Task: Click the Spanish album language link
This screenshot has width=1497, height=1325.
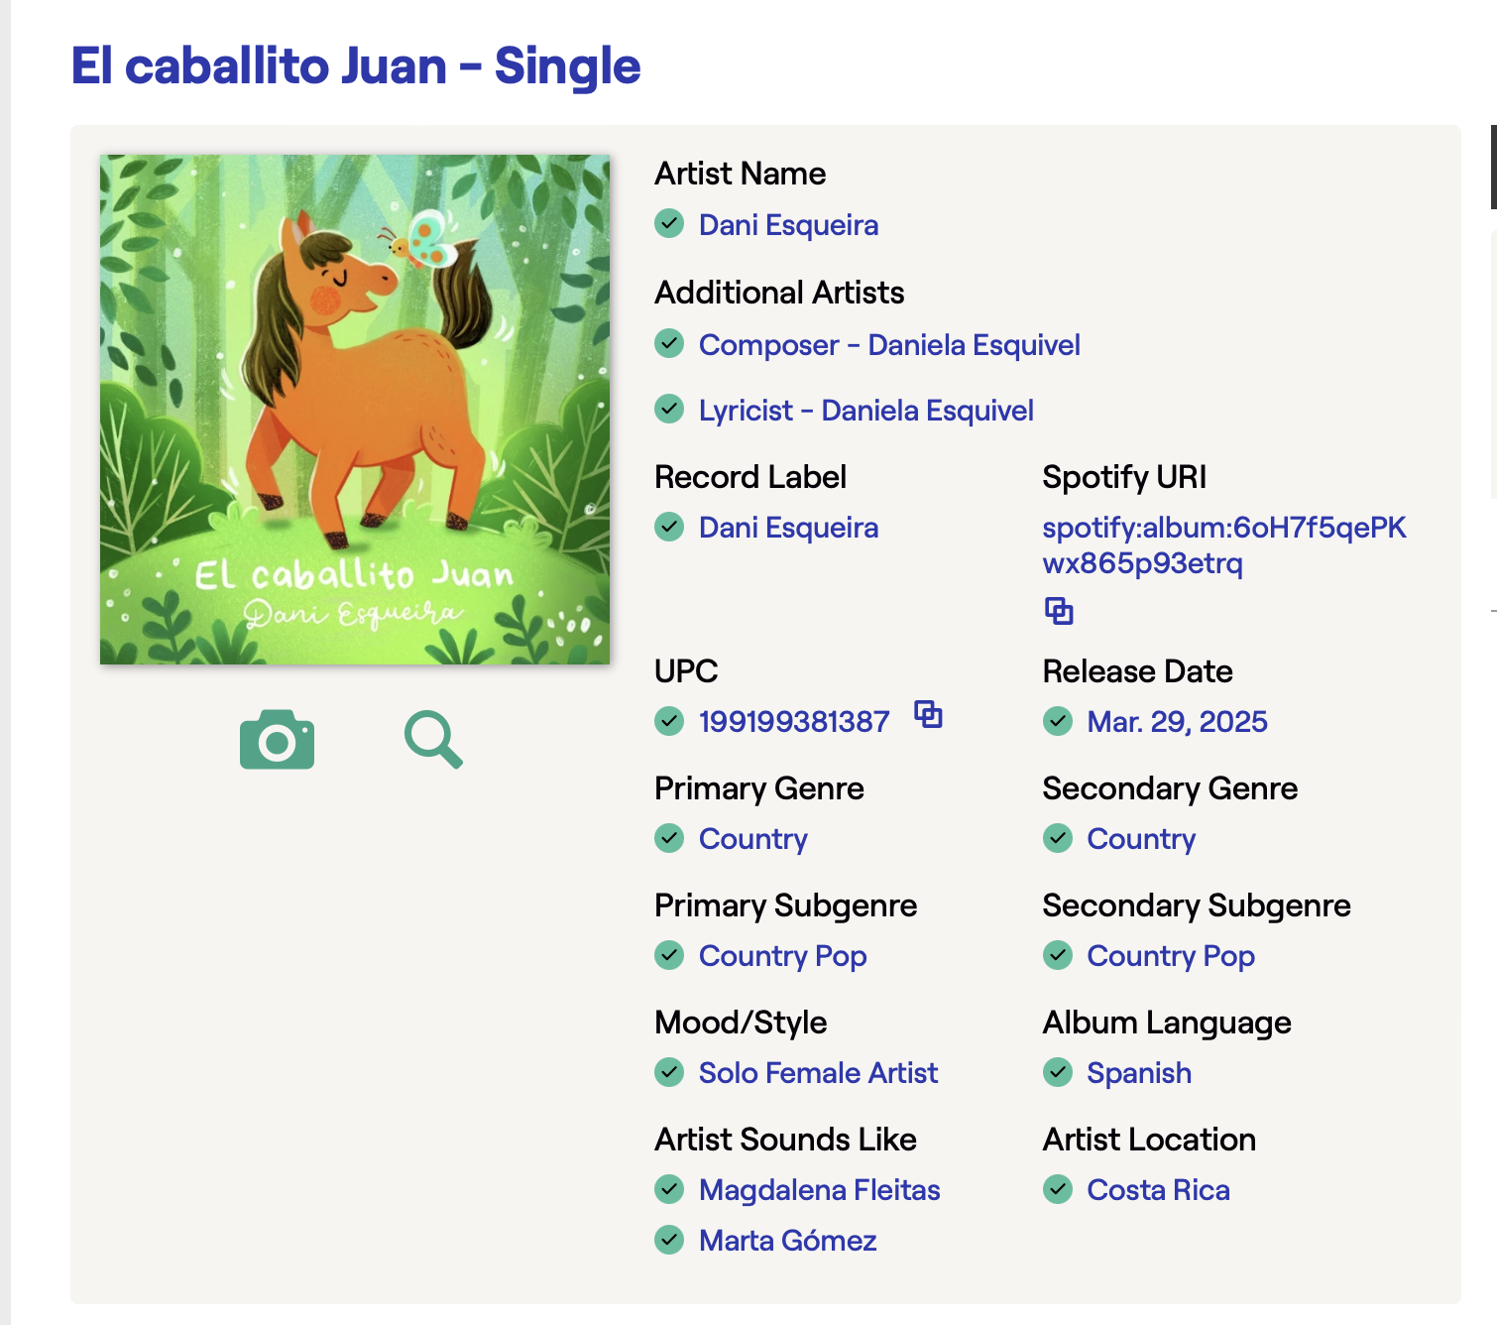Action: [1139, 1073]
